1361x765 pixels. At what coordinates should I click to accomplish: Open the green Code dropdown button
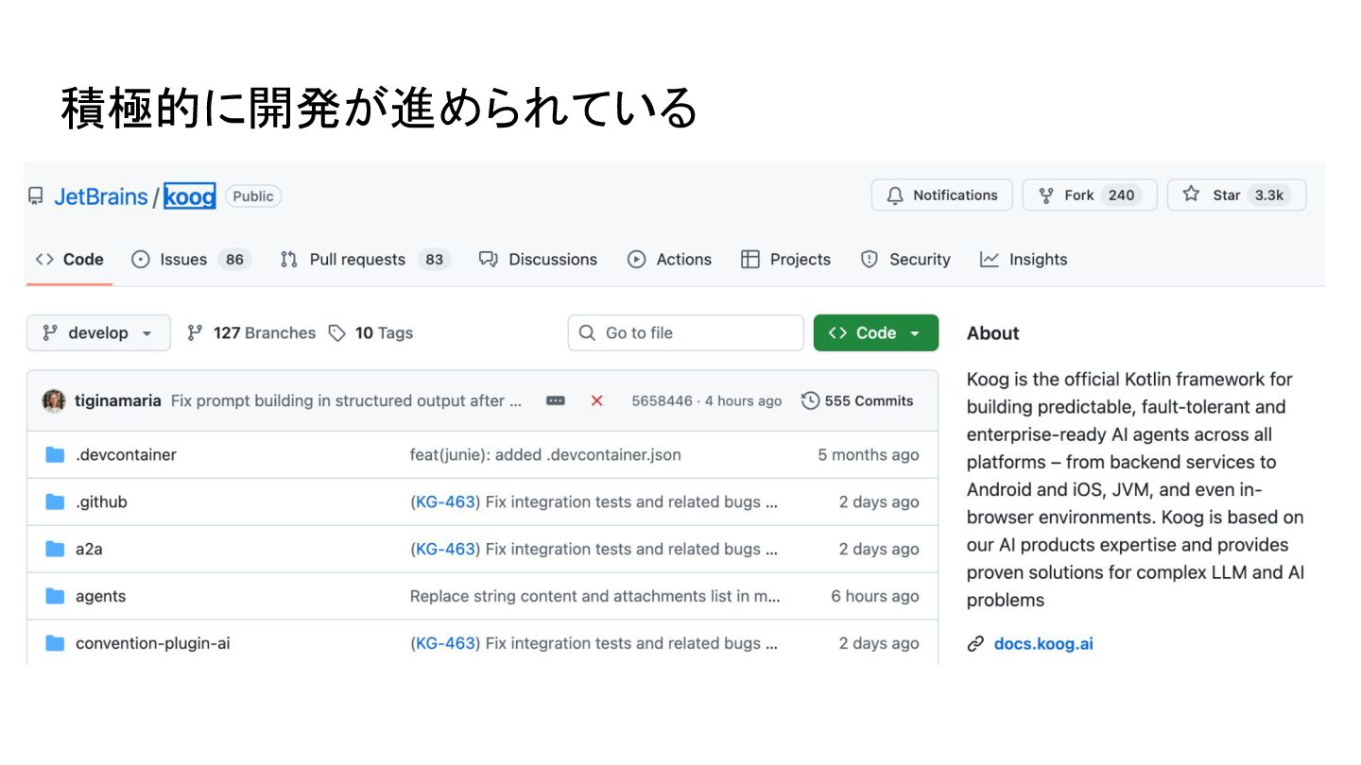(x=876, y=332)
